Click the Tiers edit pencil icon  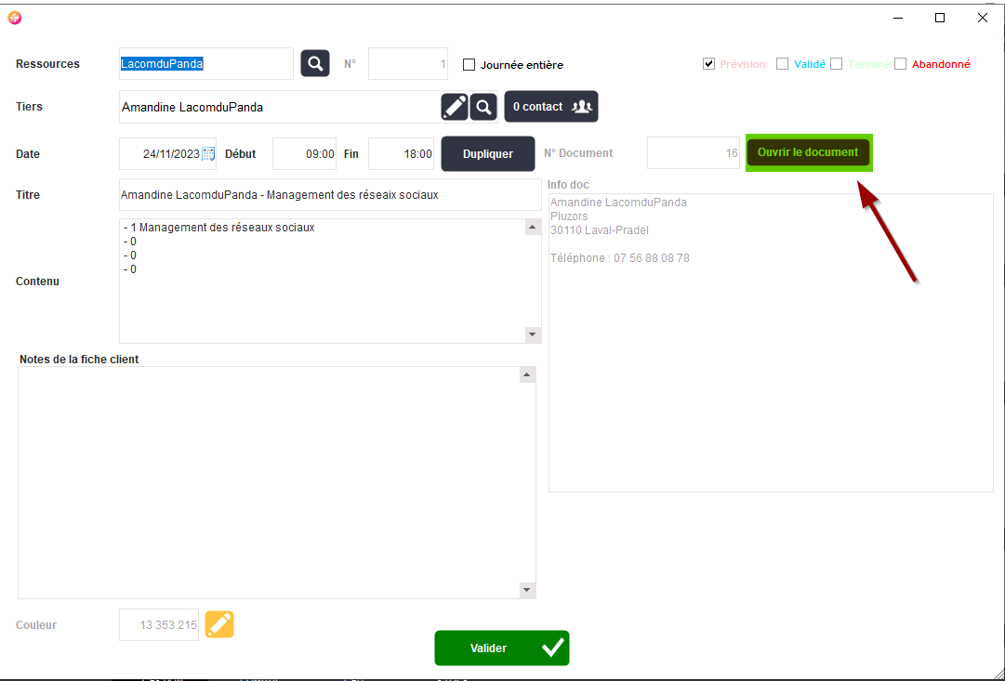pyautogui.click(x=455, y=107)
